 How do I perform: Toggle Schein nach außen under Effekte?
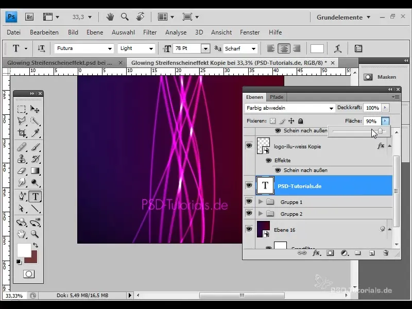point(278,170)
